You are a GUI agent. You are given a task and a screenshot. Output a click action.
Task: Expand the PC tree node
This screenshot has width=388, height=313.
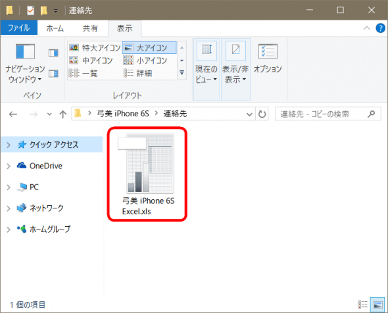tap(9, 187)
